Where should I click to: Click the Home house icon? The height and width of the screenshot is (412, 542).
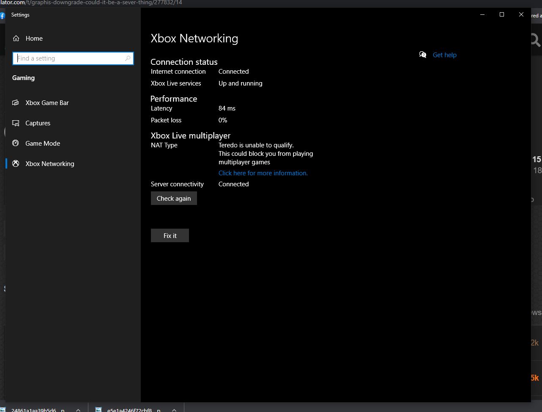pos(16,39)
